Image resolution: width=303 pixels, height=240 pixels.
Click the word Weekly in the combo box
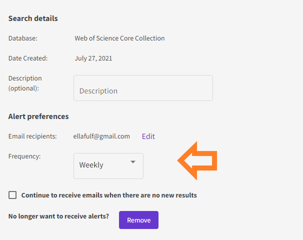pos(91,165)
